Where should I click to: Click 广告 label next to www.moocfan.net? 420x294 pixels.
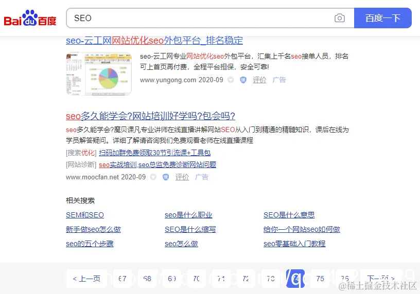[x=202, y=177]
